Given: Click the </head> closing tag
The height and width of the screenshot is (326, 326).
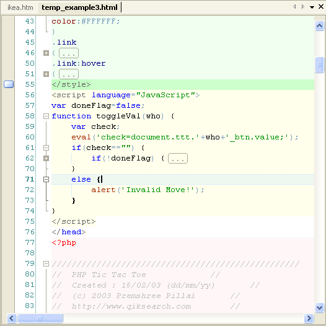Looking at the screenshot, I should coord(69,232).
